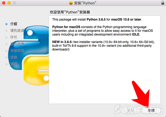Select the 许可 step in sidebar
The width and height of the screenshot is (166, 117).
[x=14, y=37]
